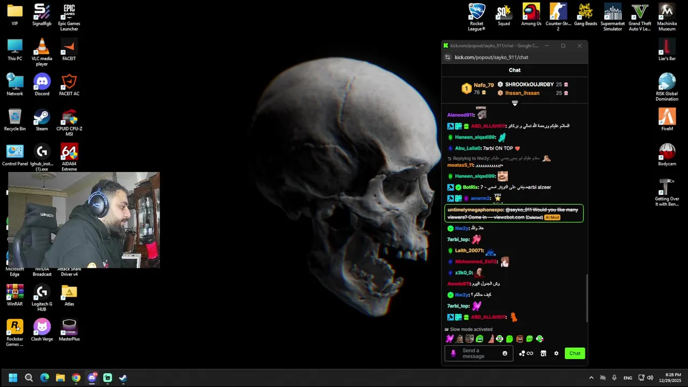Open CPUID CPU-Z MSI shortcut

69,123
